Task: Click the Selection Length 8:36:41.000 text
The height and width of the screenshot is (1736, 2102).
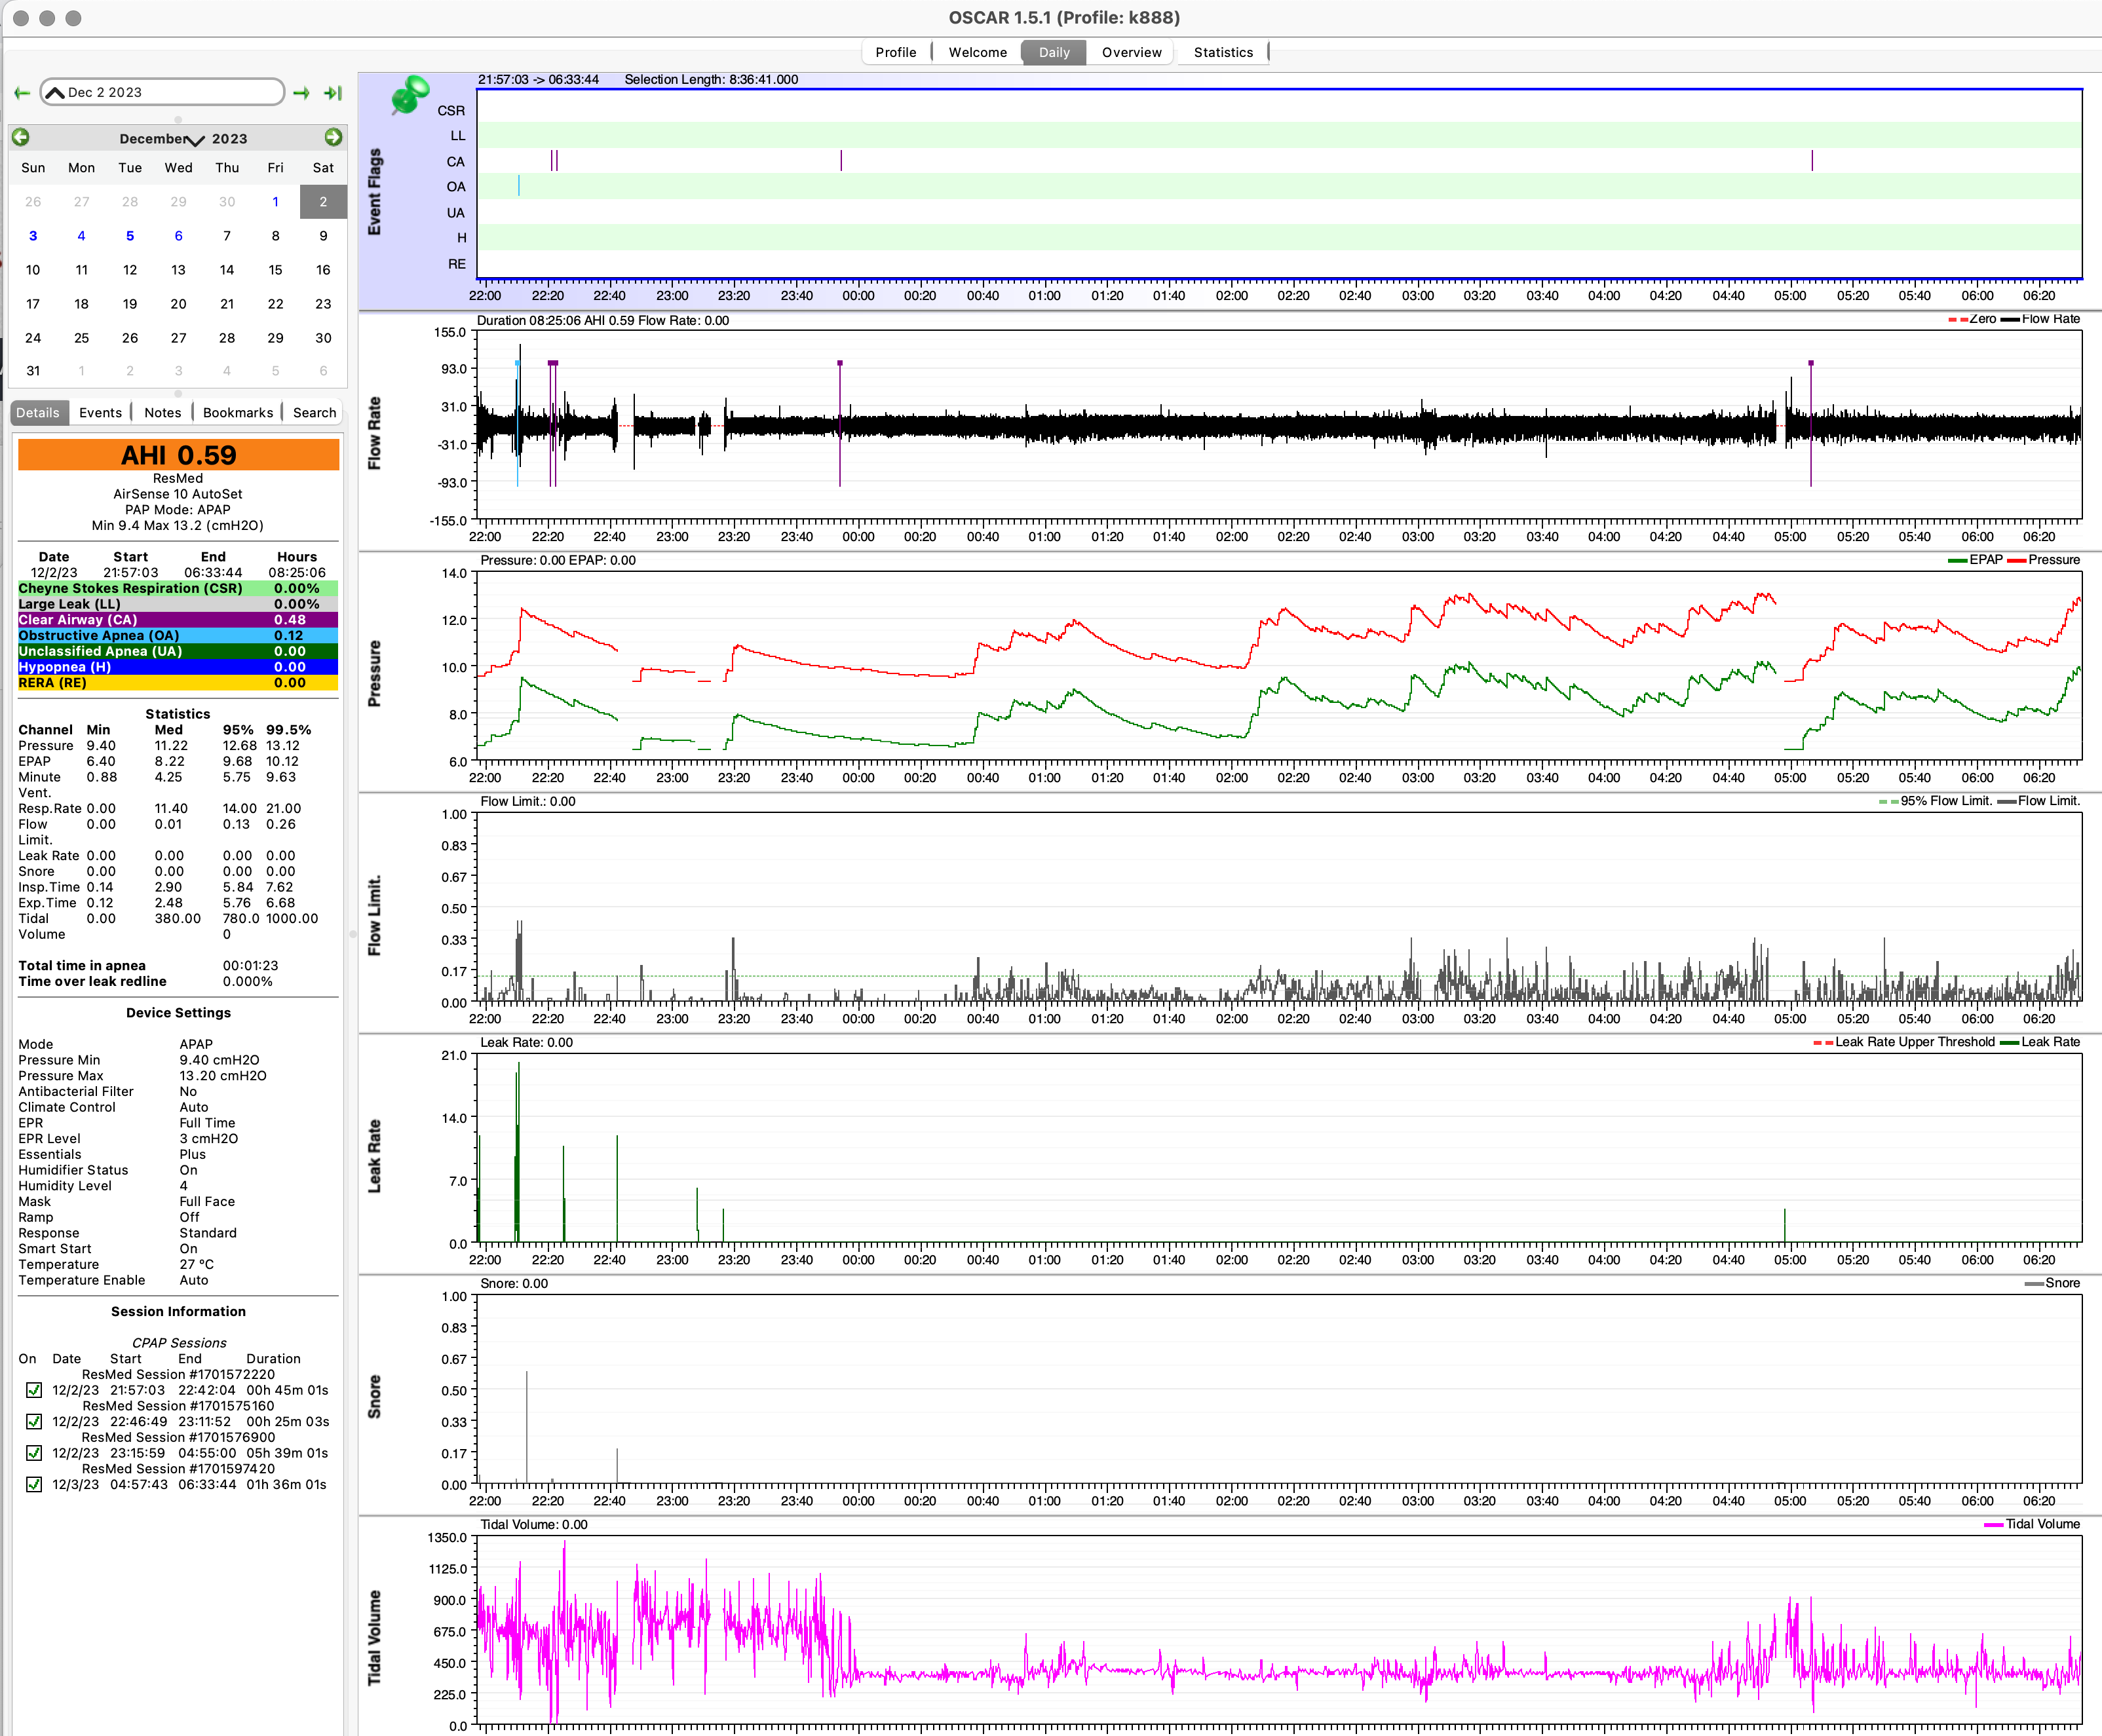Action: tap(711, 79)
